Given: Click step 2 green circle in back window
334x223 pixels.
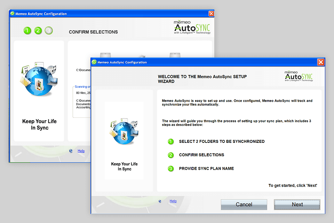Looking at the screenshot, I should point(38,31).
